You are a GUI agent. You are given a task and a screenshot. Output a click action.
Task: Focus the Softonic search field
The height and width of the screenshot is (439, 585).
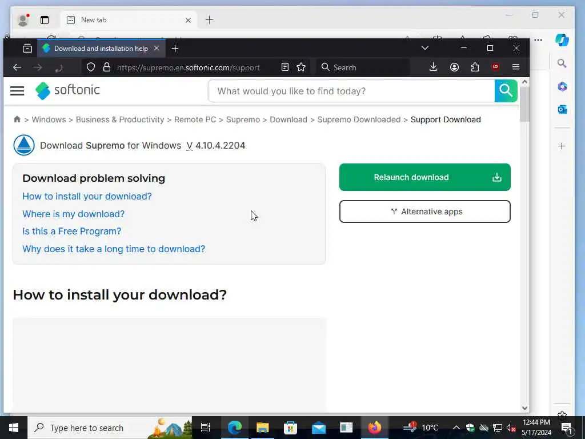coord(351,91)
